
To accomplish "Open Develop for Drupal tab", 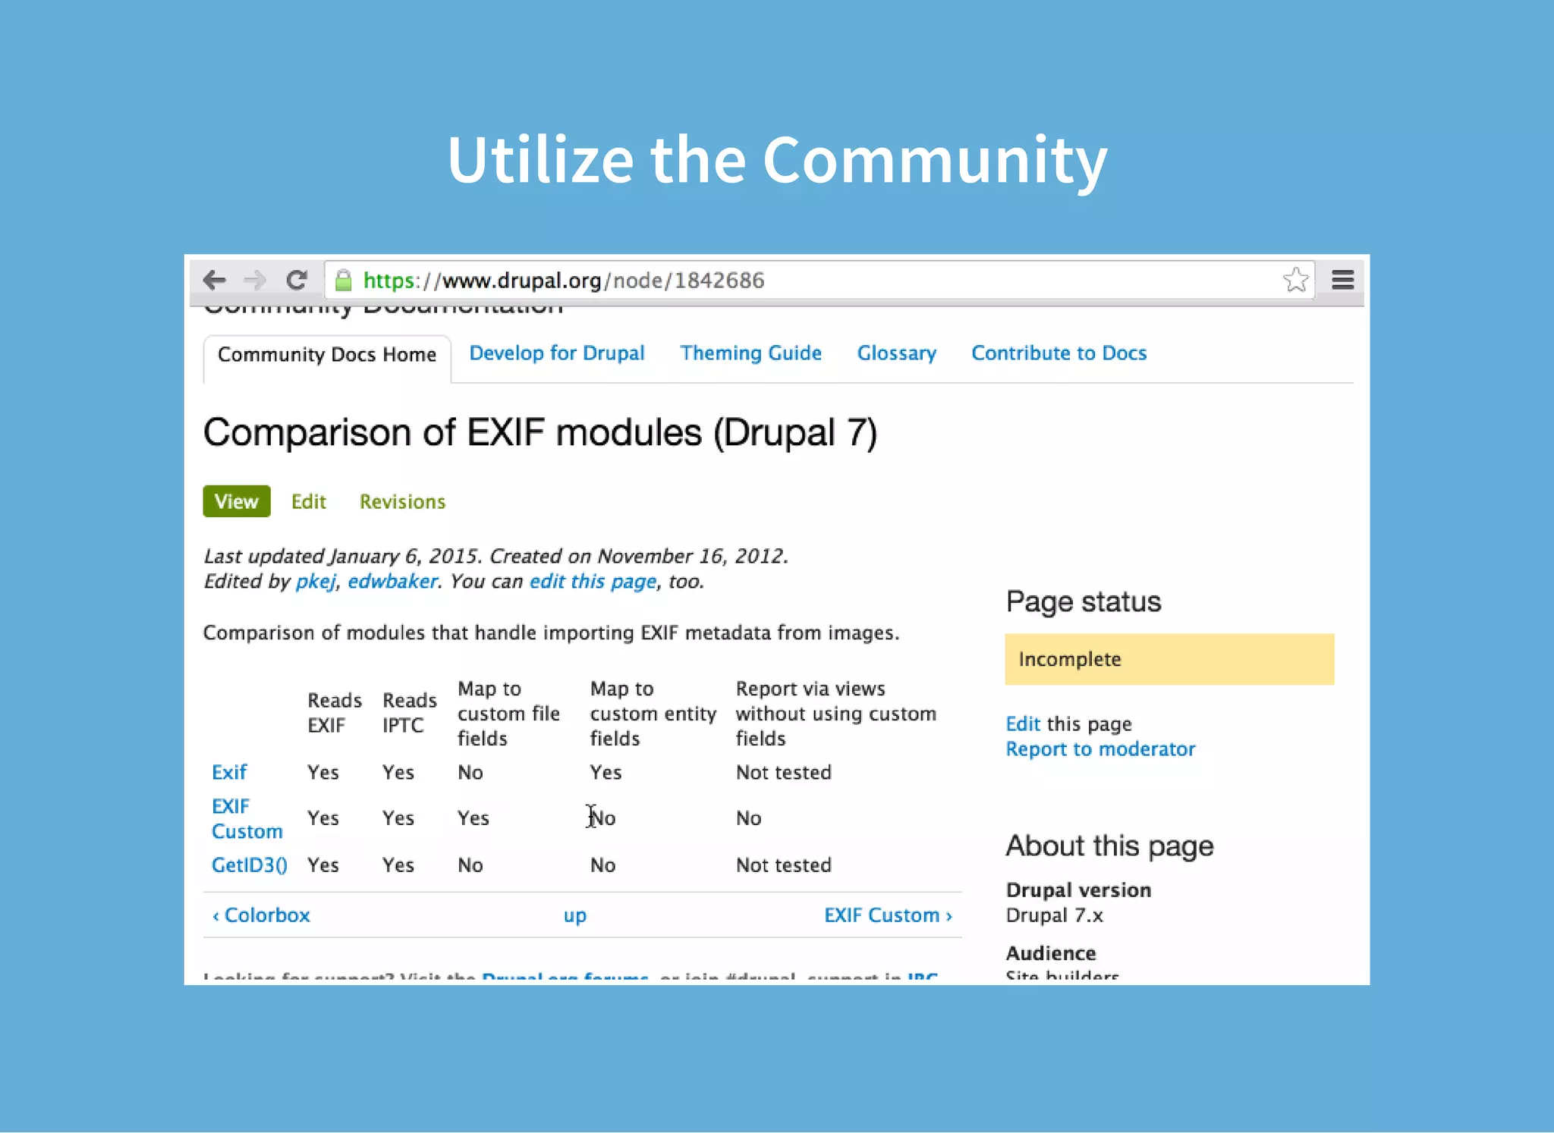I will (x=556, y=353).
